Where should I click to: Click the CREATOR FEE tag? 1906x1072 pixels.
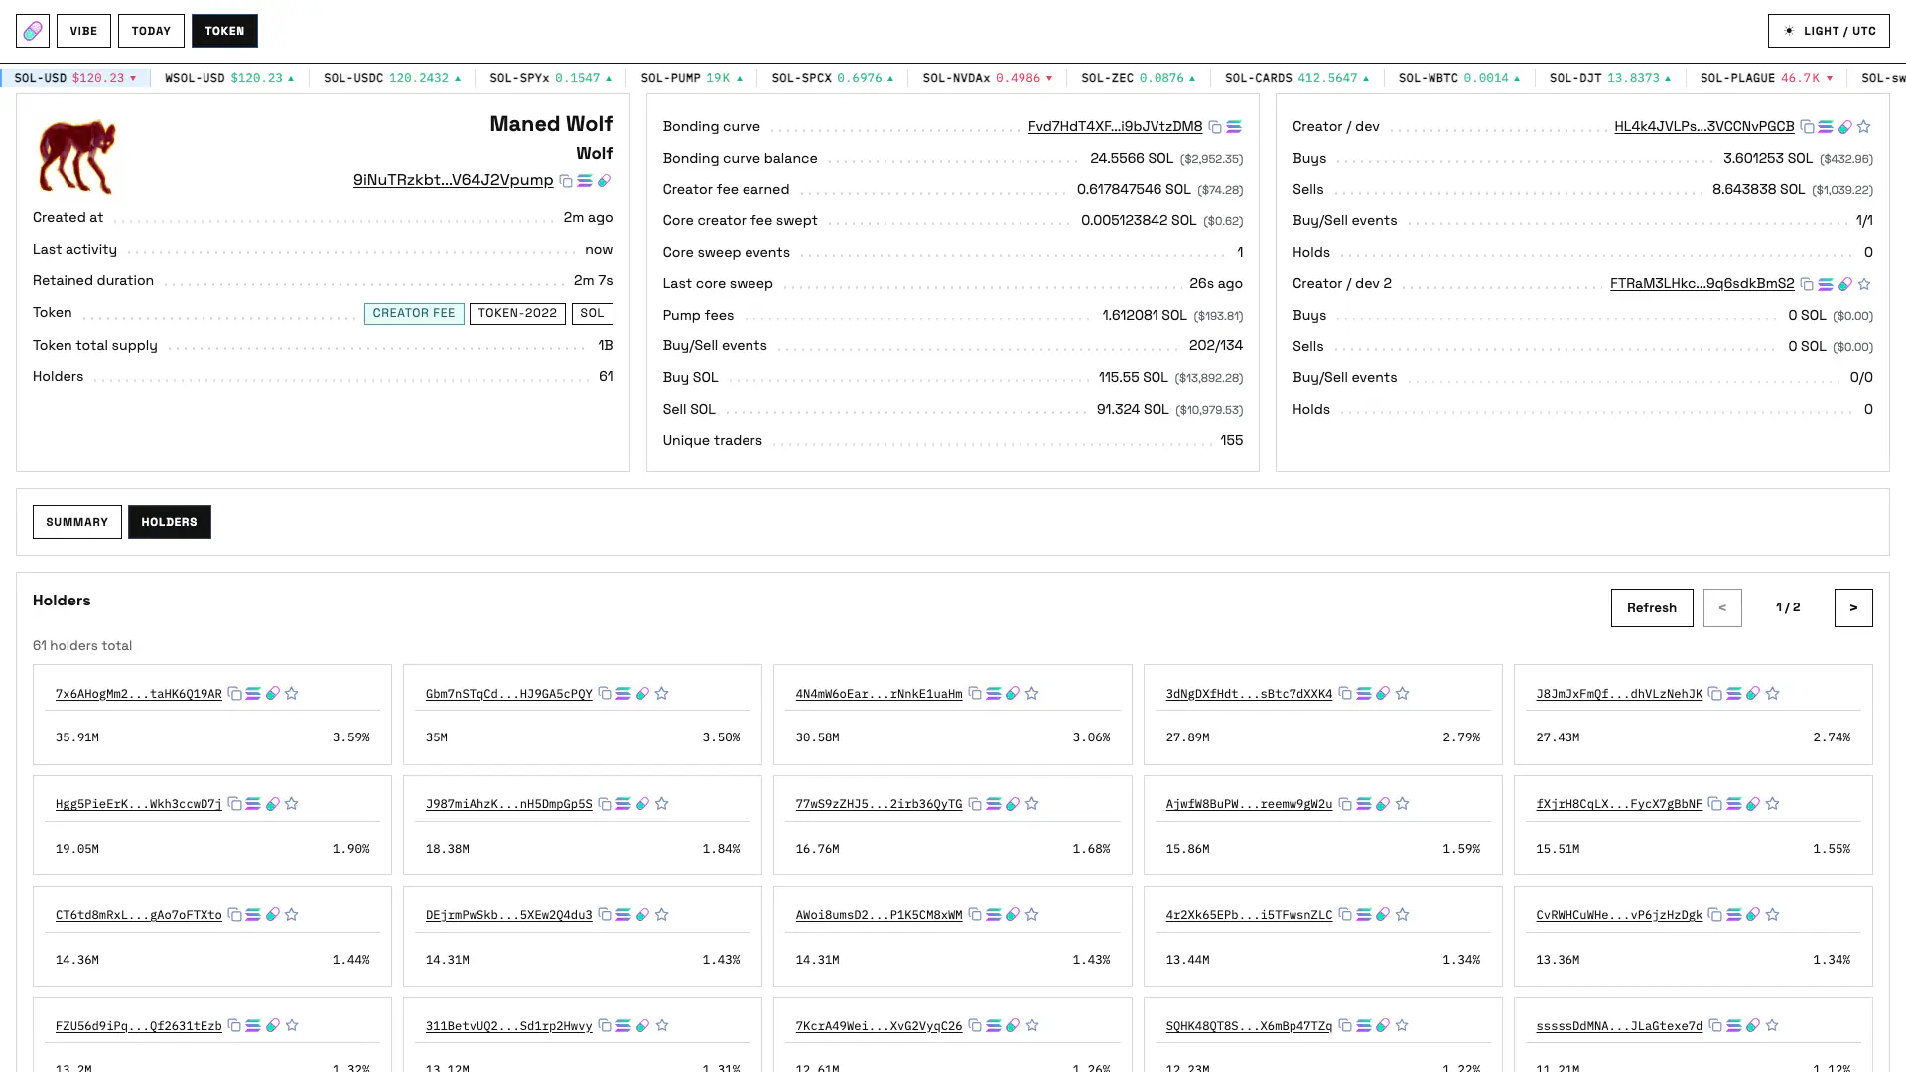[x=414, y=314]
